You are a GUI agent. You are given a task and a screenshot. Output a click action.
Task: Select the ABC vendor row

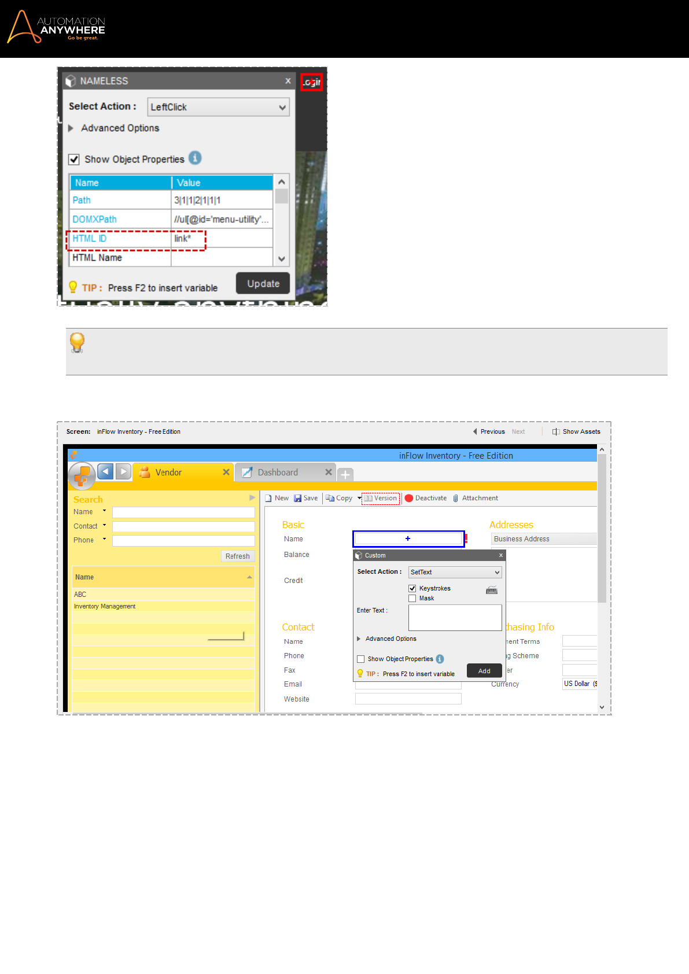[x=163, y=595]
